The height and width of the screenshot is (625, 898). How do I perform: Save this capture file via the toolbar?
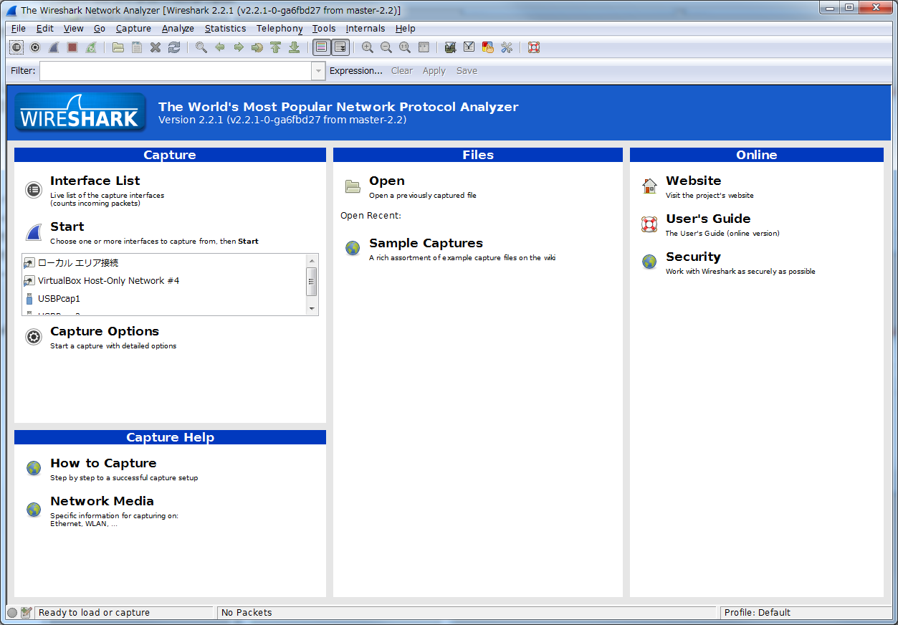(137, 47)
